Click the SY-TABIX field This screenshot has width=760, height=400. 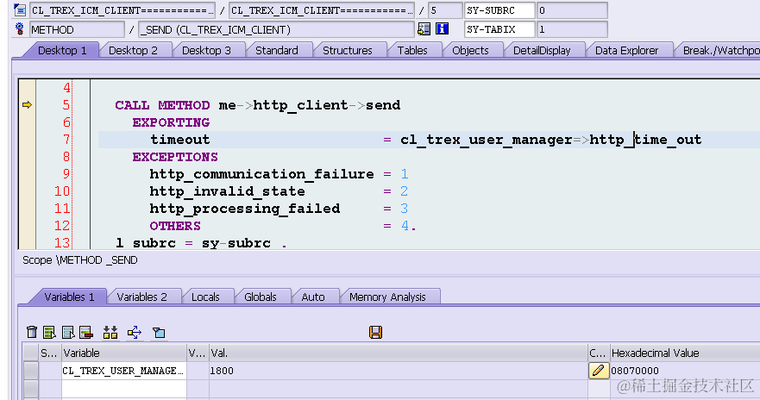(x=499, y=29)
